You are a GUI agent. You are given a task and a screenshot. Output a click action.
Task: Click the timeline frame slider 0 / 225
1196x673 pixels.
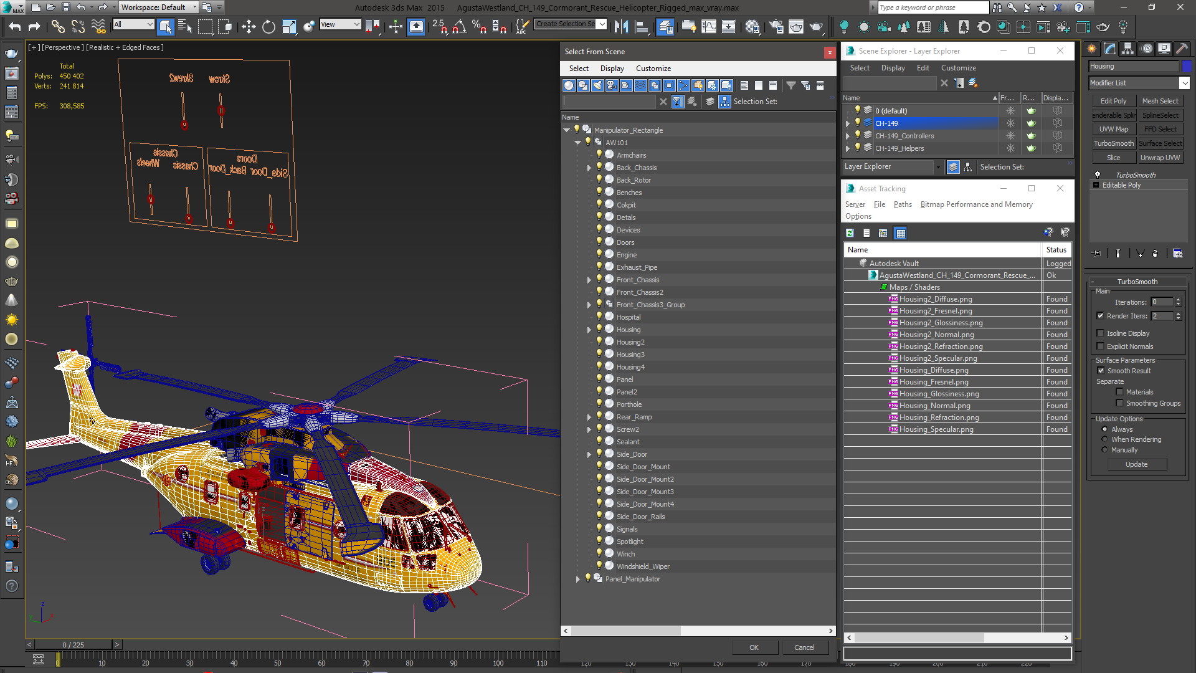click(73, 645)
